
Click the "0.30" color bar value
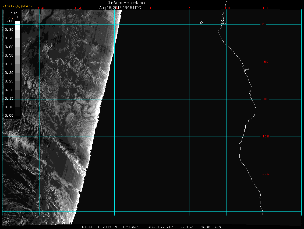[x=9, y=73]
